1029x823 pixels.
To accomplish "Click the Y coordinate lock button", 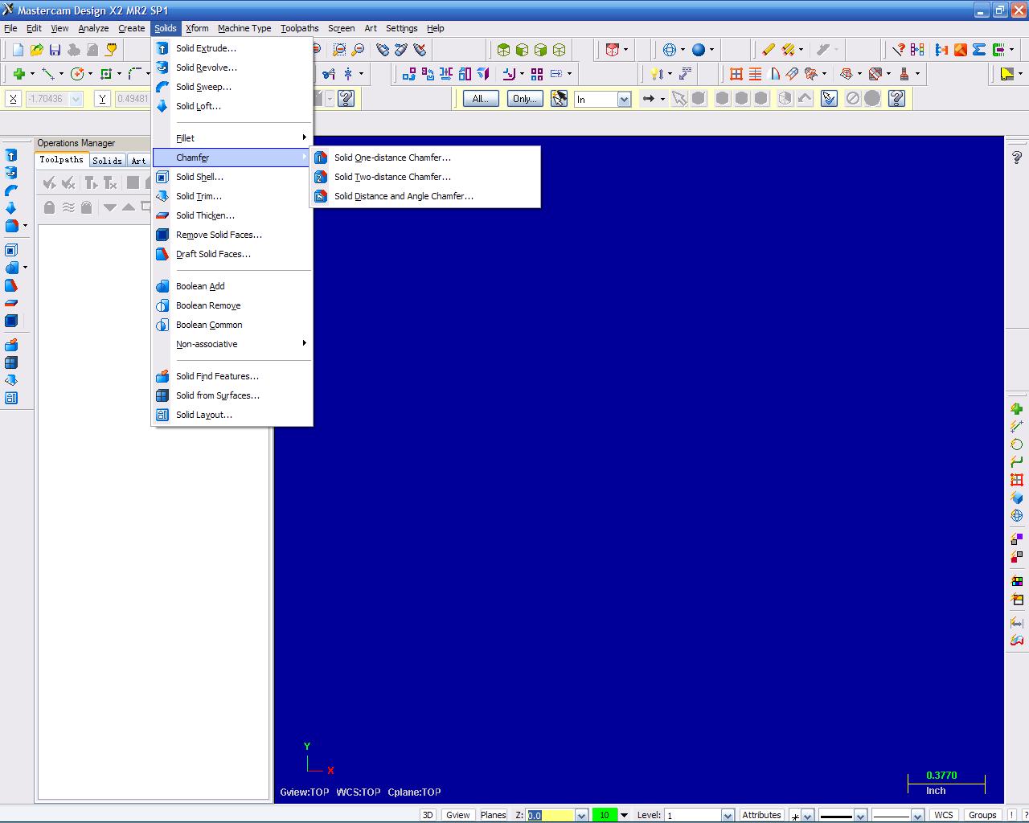I will pyautogui.click(x=102, y=99).
